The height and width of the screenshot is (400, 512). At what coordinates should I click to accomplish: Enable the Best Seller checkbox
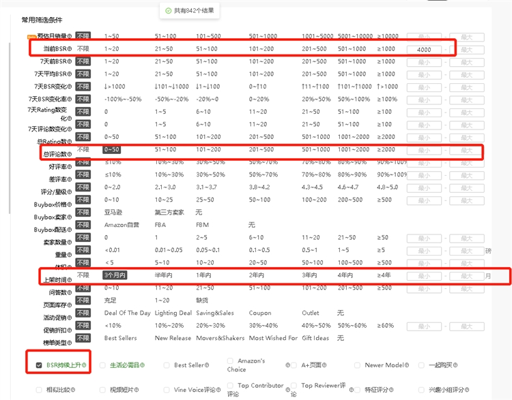(167, 365)
